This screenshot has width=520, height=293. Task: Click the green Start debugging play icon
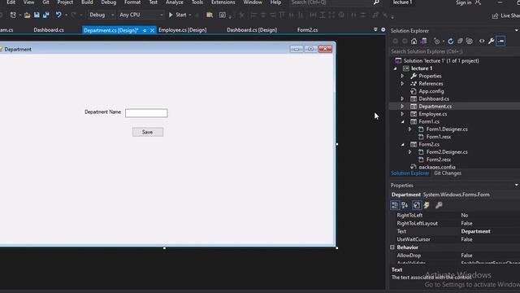pyautogui.click(x=171, y=15)
